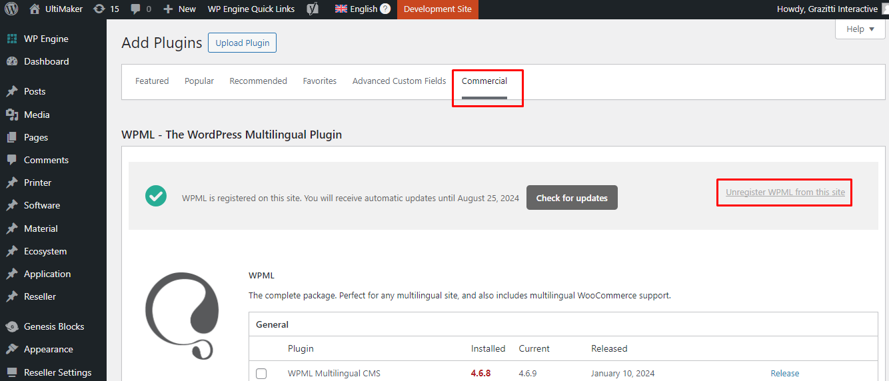Click Unregister WPML from this site link

point(785,192)
